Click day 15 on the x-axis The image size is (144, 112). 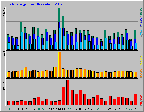pos(67,109)
